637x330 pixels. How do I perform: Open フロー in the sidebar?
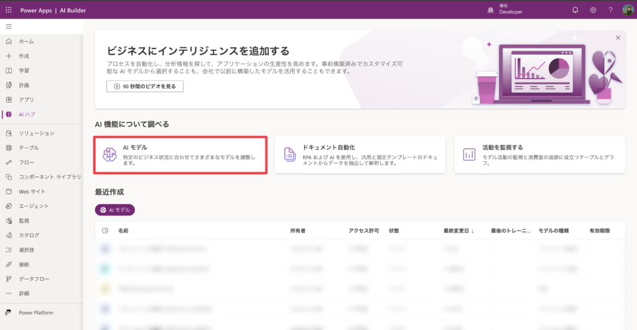click(x=26, y=162)
